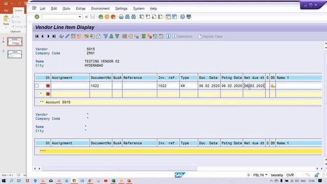Open the Extras menu

point(81,9)
